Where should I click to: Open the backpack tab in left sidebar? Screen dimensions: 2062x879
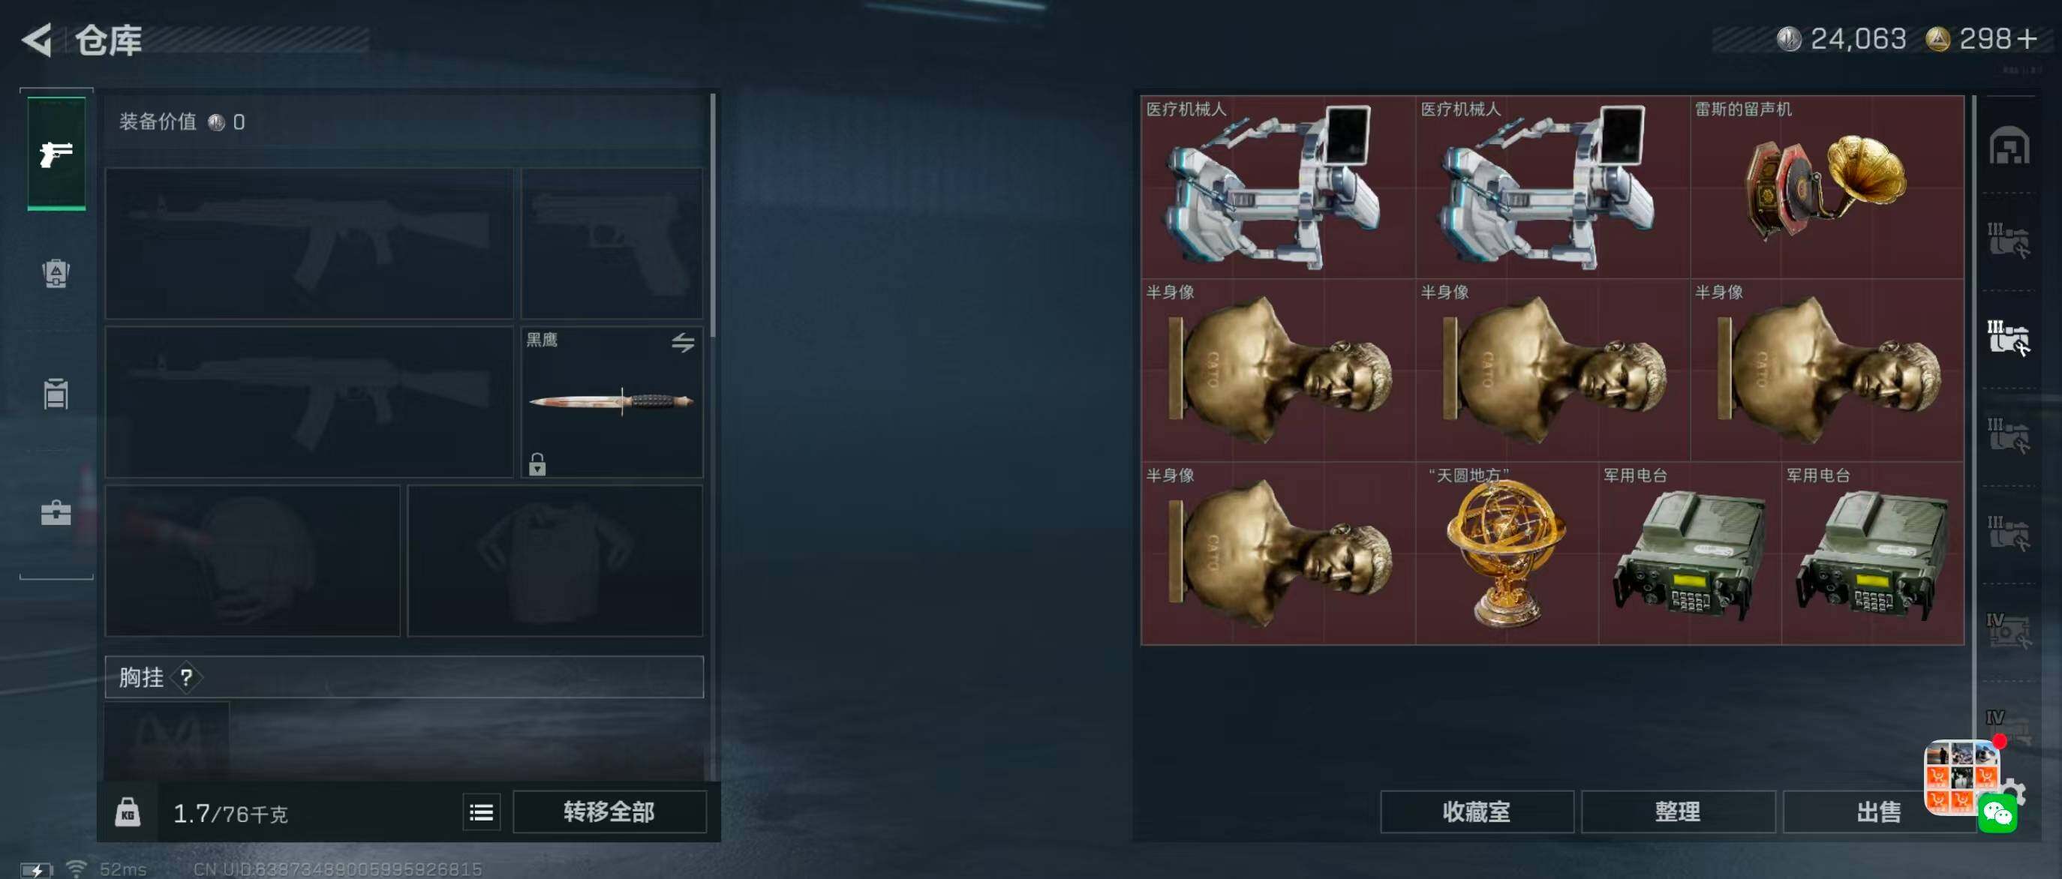point(56,274)
